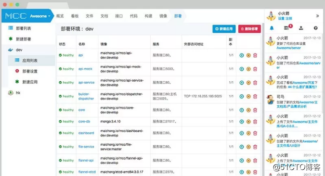
Task: Click the blue 新建应用 button
Action: click(224, 29)
